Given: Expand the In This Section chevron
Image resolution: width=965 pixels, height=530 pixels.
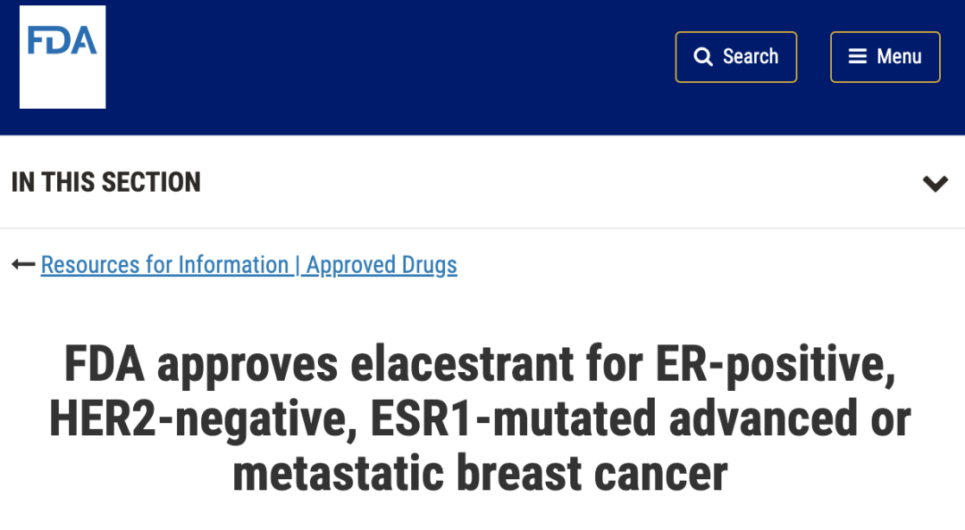Looking at the screenshot, I should pyautogui.click(x=935, y=184).
